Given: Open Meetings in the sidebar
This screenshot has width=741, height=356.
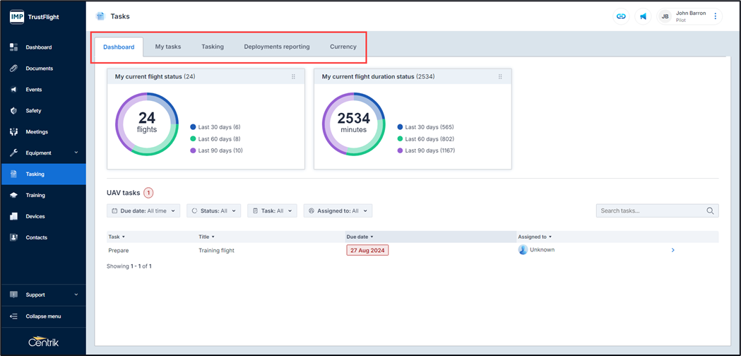Looking at the screenshot, I should [x=37, y=132].
